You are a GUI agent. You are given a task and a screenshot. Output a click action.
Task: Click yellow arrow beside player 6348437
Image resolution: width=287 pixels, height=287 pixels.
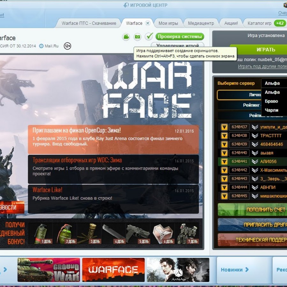tap(224, 127)
